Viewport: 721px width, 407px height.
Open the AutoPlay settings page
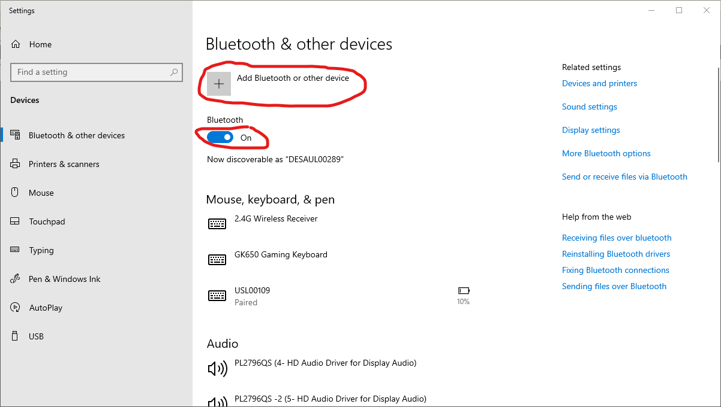coord(46,308)
